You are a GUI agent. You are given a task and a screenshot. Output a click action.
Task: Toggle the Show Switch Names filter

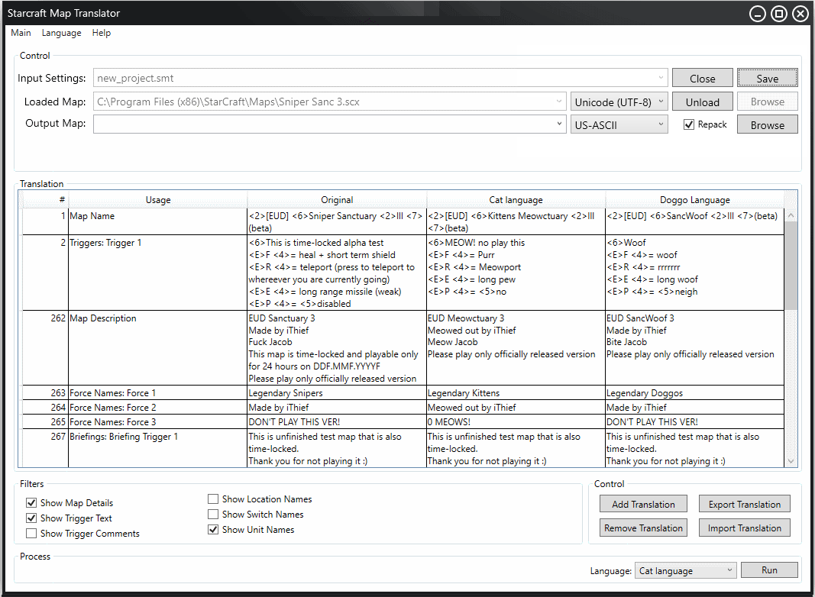212,514
